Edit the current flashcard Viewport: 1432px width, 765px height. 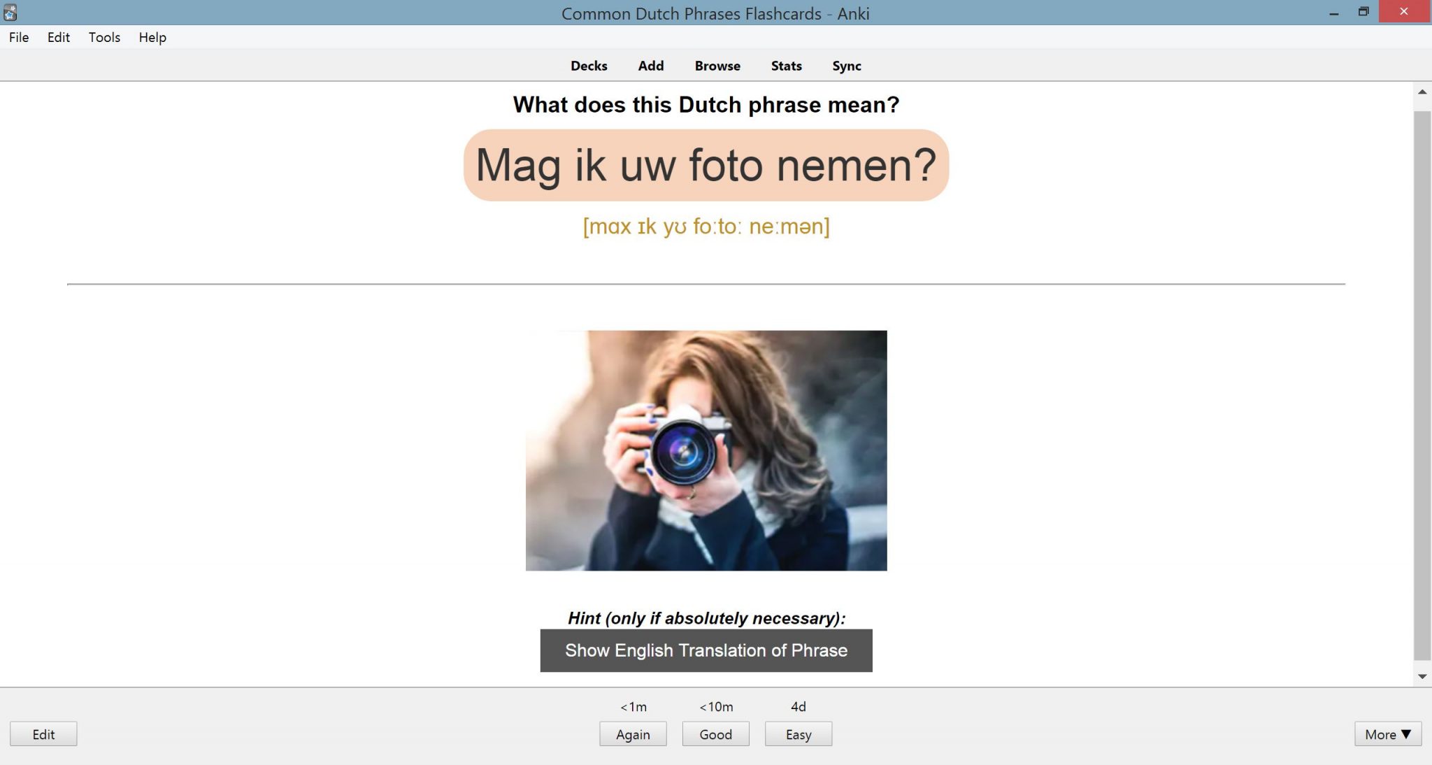[x=43, y=734]
